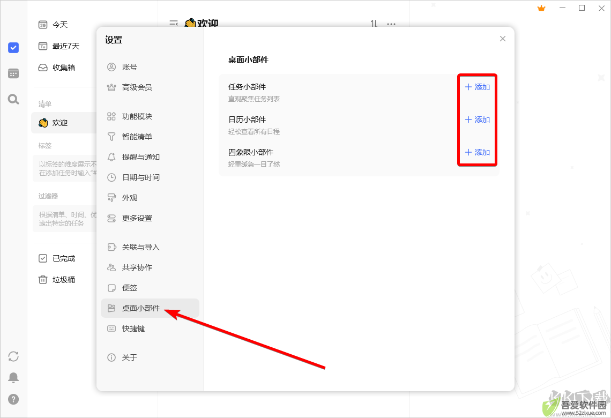Maximize the application window

click(x=582, y=8)
